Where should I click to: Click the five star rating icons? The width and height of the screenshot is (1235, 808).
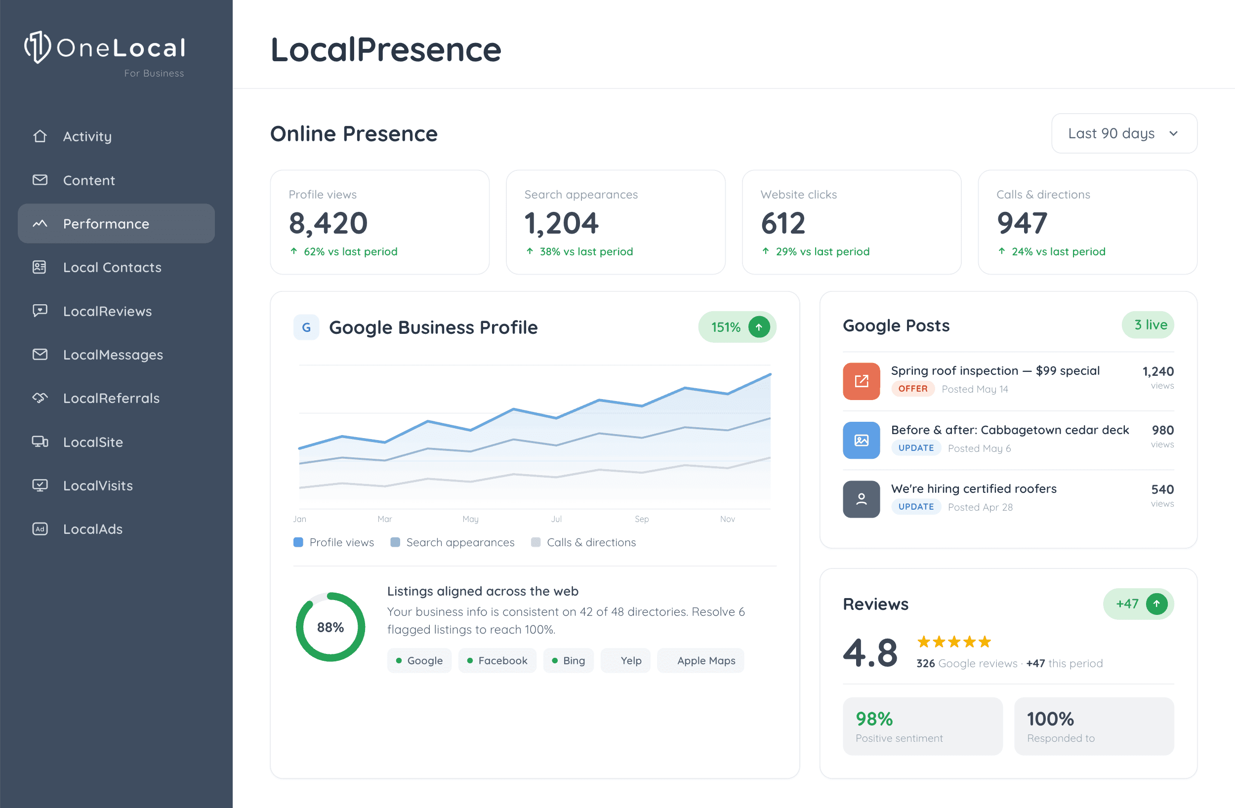coord(954,642)
